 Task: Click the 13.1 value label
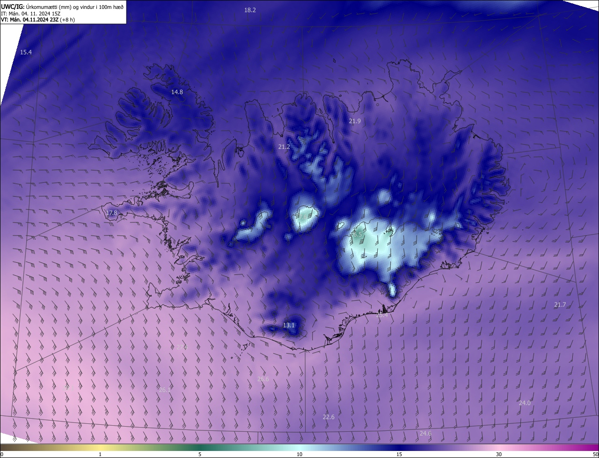(289, 325)
